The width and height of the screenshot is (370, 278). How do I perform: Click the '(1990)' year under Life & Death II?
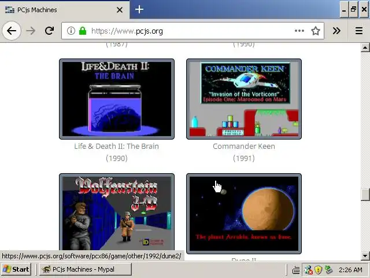click(x=117, y=158)
